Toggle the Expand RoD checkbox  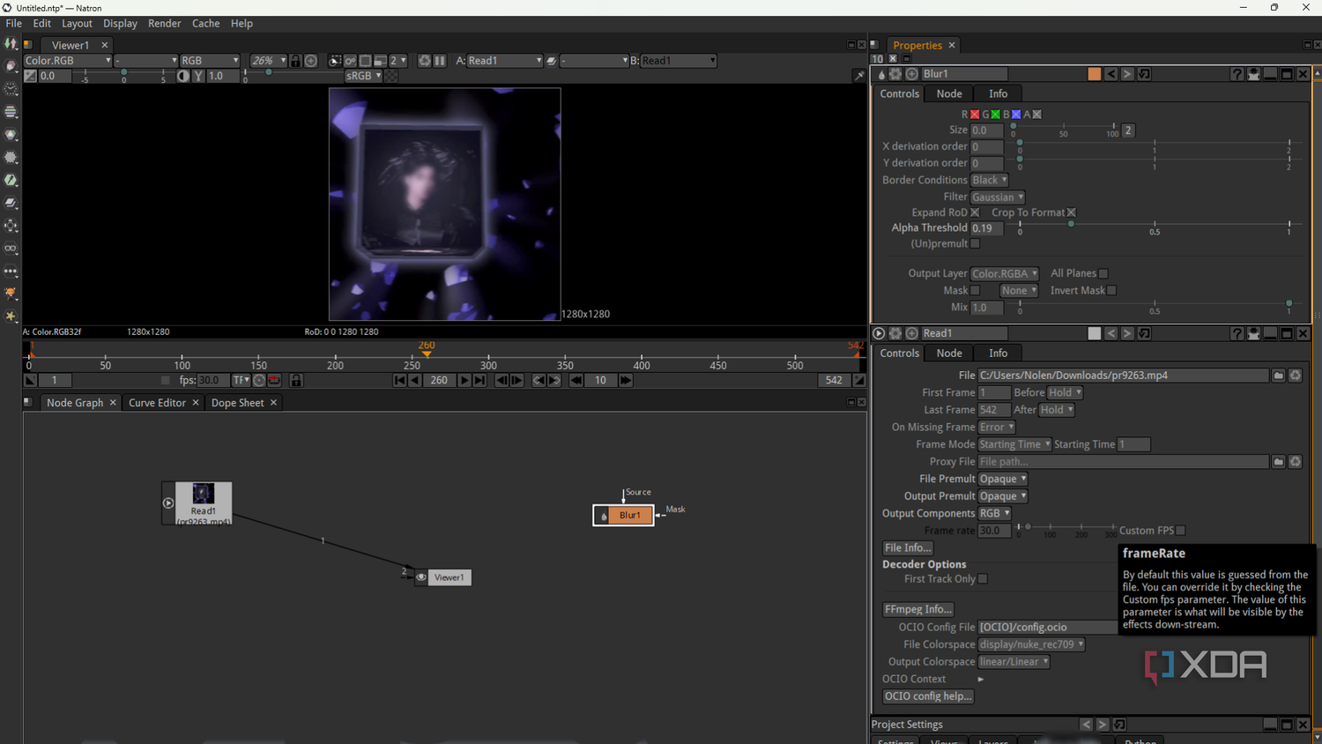[975, 212]
